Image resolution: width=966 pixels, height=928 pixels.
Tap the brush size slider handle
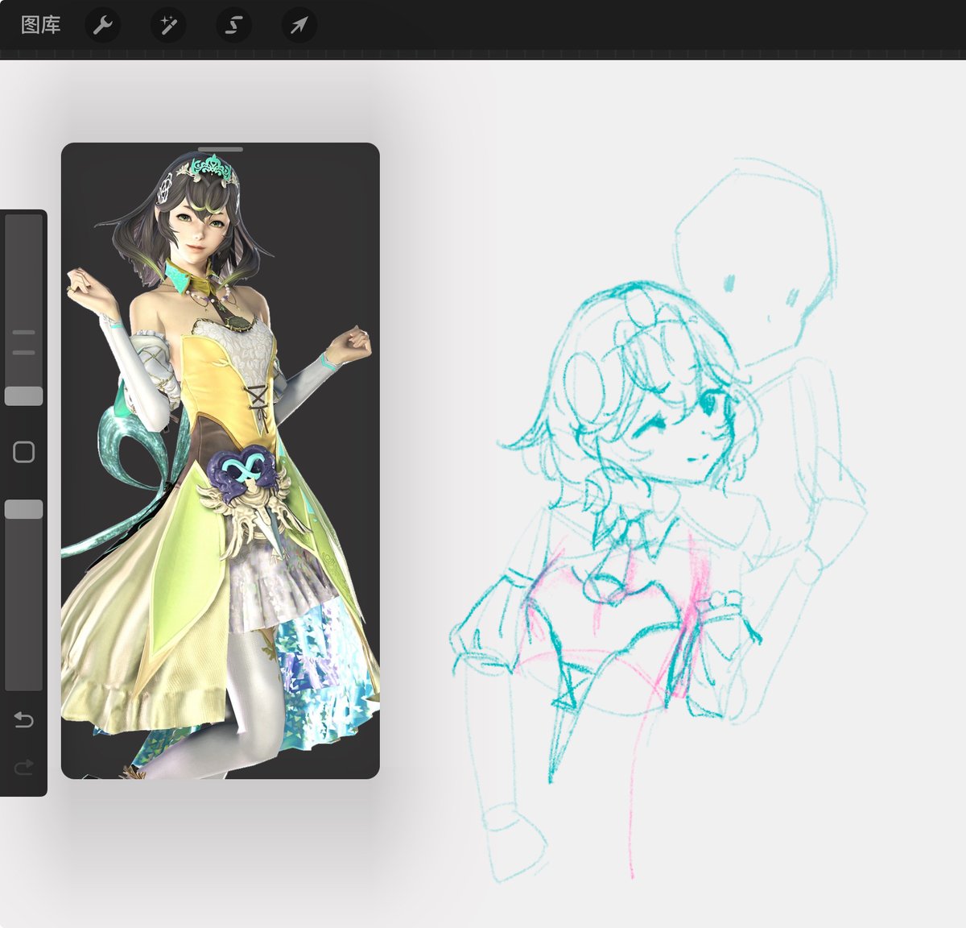point(24,396)
